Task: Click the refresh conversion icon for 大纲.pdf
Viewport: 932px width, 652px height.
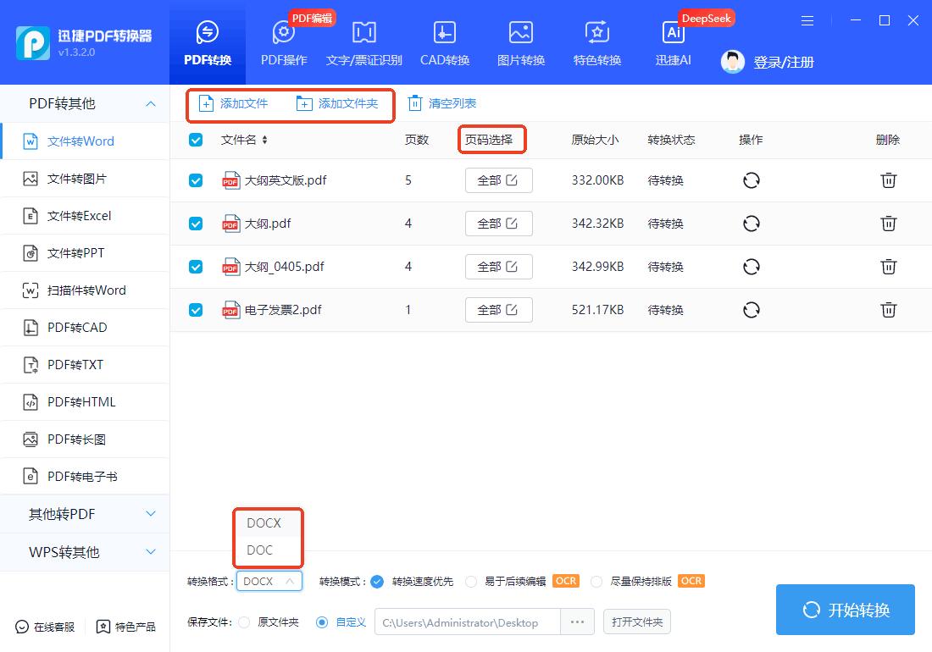Action: 751,223
